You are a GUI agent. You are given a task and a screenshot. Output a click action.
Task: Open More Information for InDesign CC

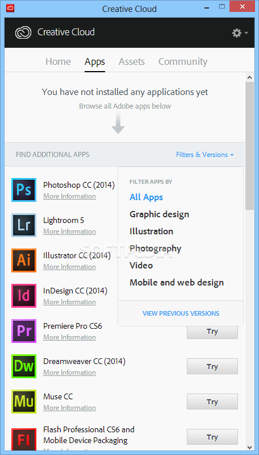point(69,302)
